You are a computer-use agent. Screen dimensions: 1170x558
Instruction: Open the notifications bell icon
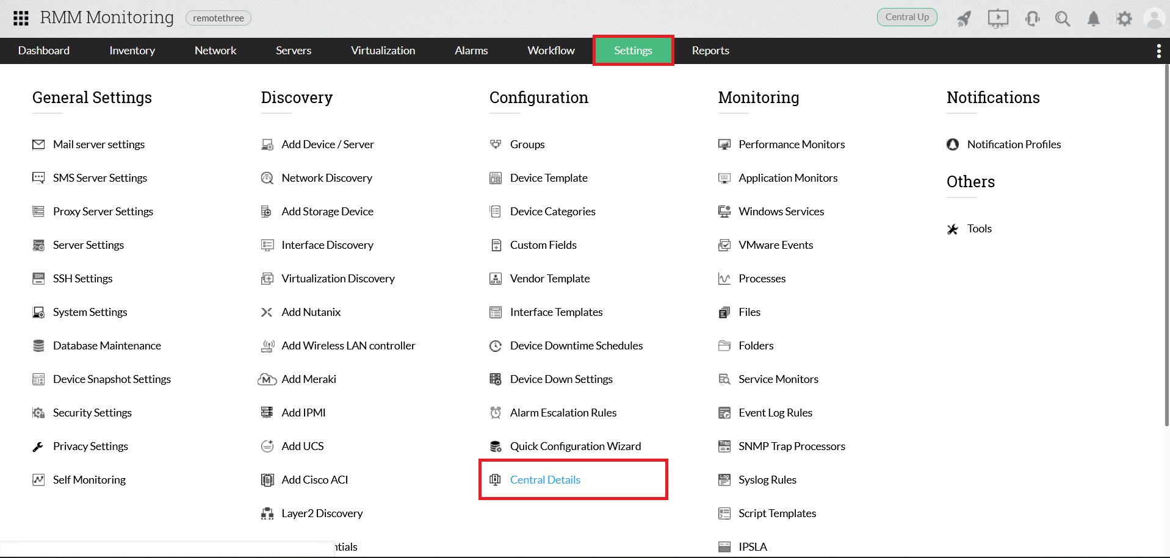pyautogui.click(x=1093, y=19)
